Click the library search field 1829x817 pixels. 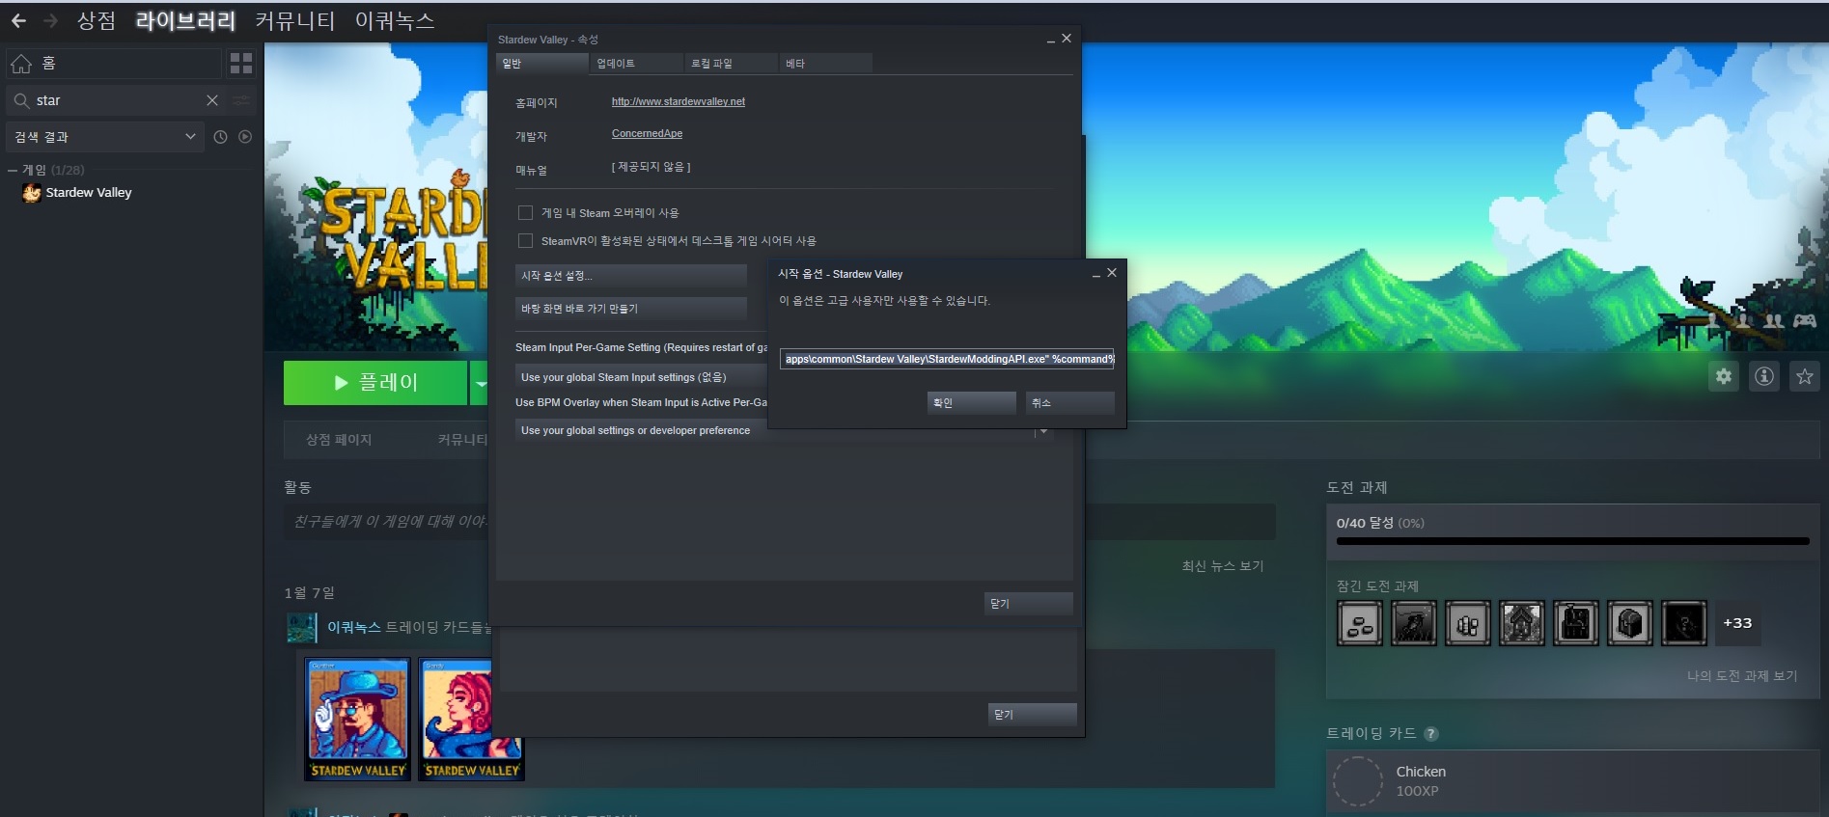point(116,100)
